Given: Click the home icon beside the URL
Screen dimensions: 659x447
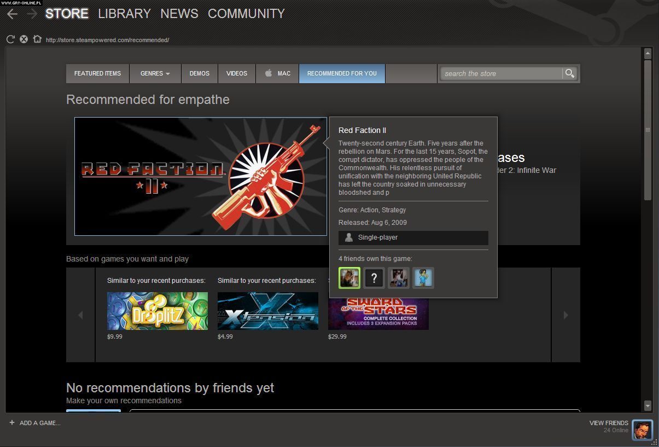Looking at the screenshot, I should (x=37, y=39).
